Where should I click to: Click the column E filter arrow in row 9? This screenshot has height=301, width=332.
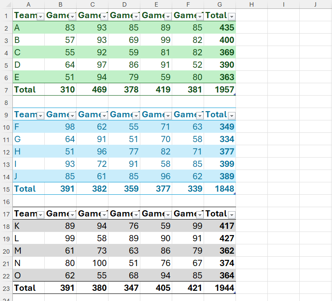[x=168, y=116]
